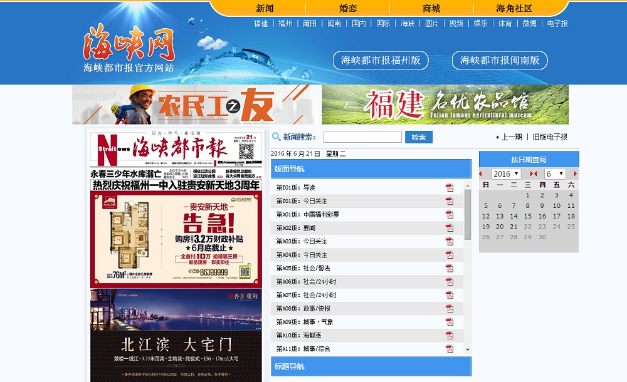Open the 旧版电子报 link

(550, 137)
